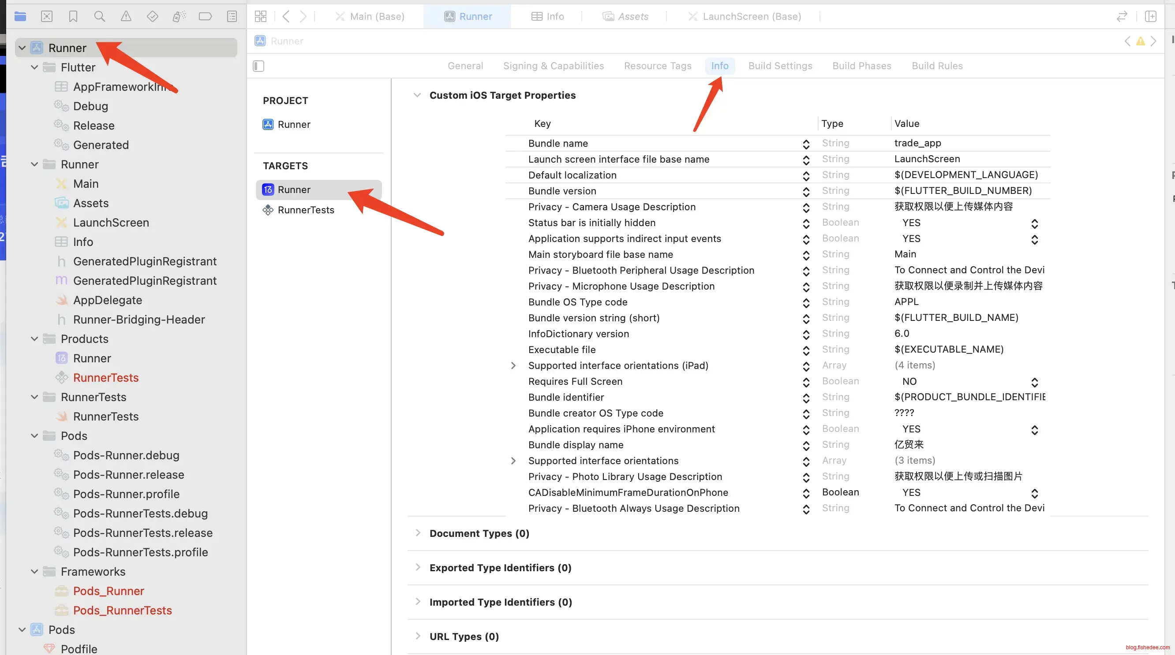
Task: Click the Bookmark navigator icon
Action: pos(73,16)
